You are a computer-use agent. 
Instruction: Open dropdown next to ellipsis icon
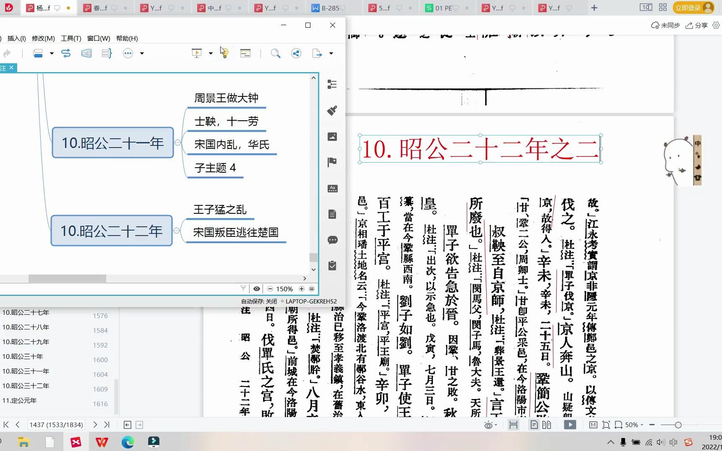(x=142, y=53)
